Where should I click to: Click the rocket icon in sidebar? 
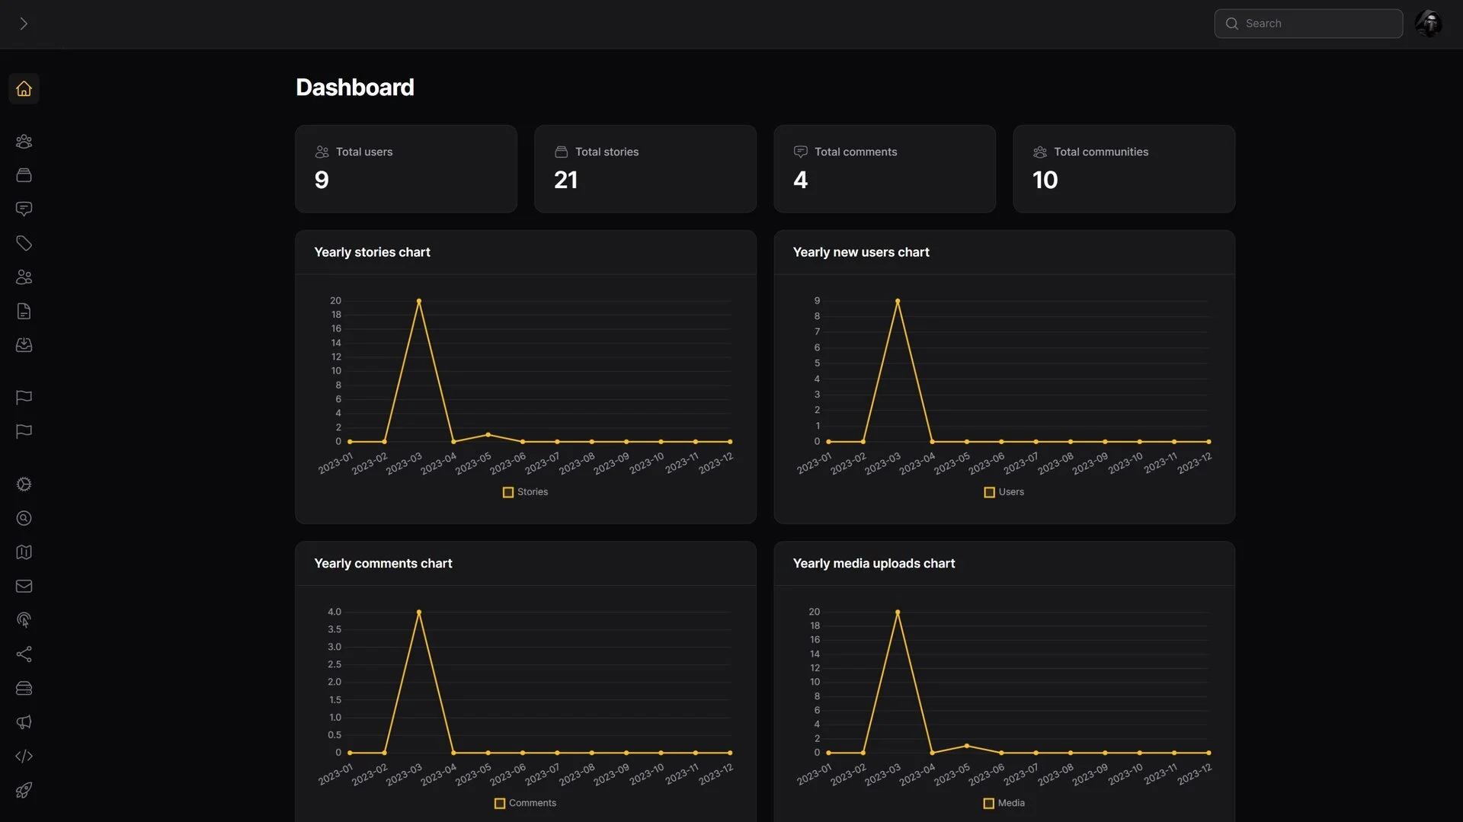(24, 790)
